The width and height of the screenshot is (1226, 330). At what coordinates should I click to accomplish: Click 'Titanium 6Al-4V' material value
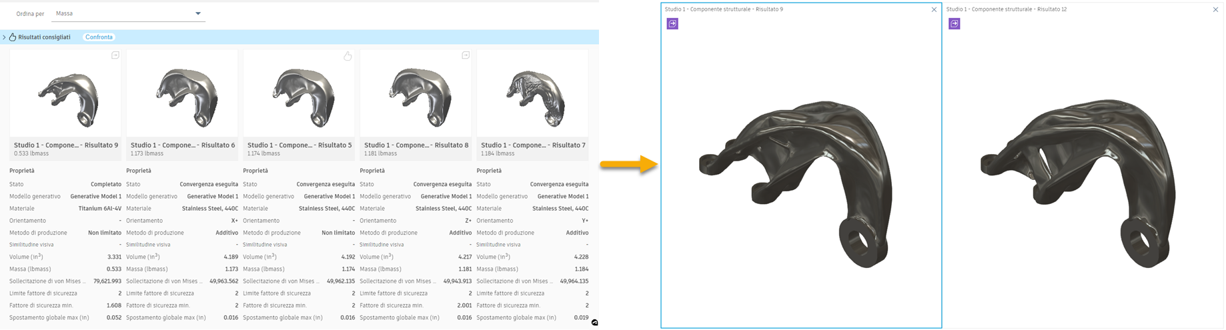pyautogui.click(x=100, y=209)
